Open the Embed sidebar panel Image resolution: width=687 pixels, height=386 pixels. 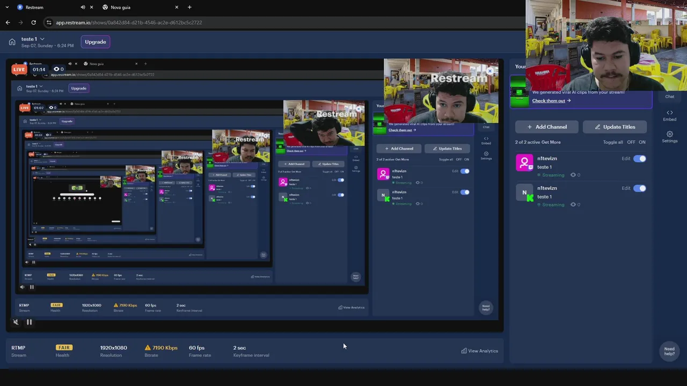[x=670, y=115]
